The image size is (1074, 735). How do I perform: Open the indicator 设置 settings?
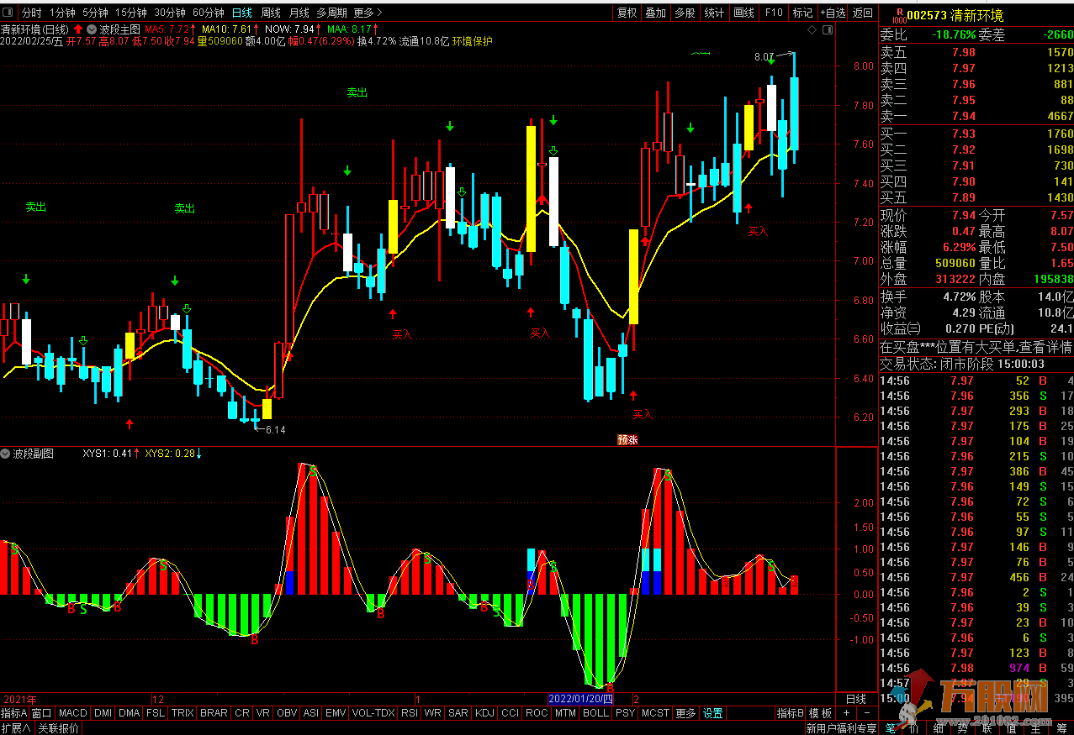point(713,713)
